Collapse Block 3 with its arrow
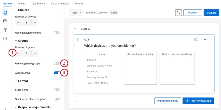 click(75, 29)
